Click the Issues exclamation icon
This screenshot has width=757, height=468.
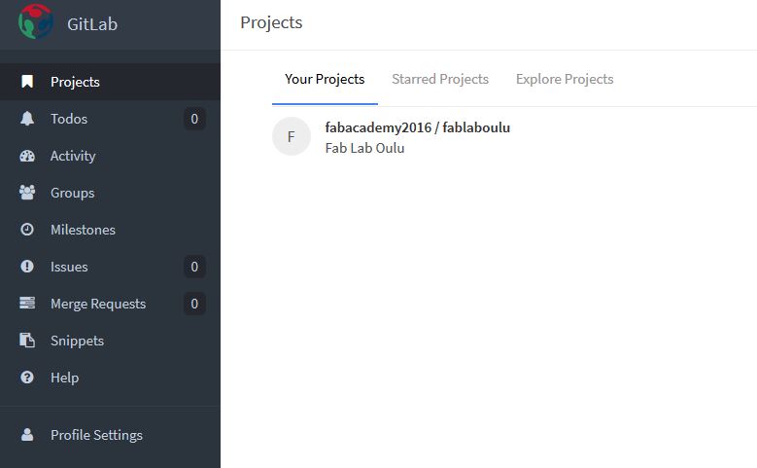coord(27,267)
